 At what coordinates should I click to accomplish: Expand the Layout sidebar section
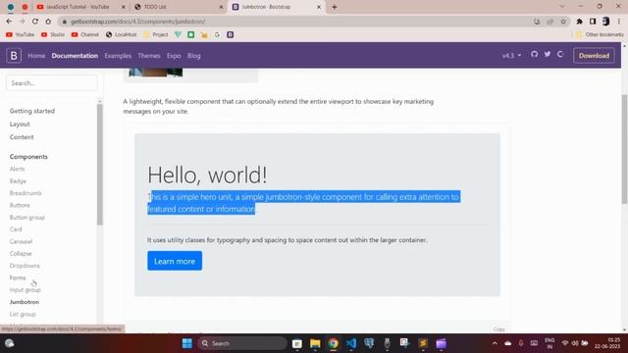pos(20,125)
